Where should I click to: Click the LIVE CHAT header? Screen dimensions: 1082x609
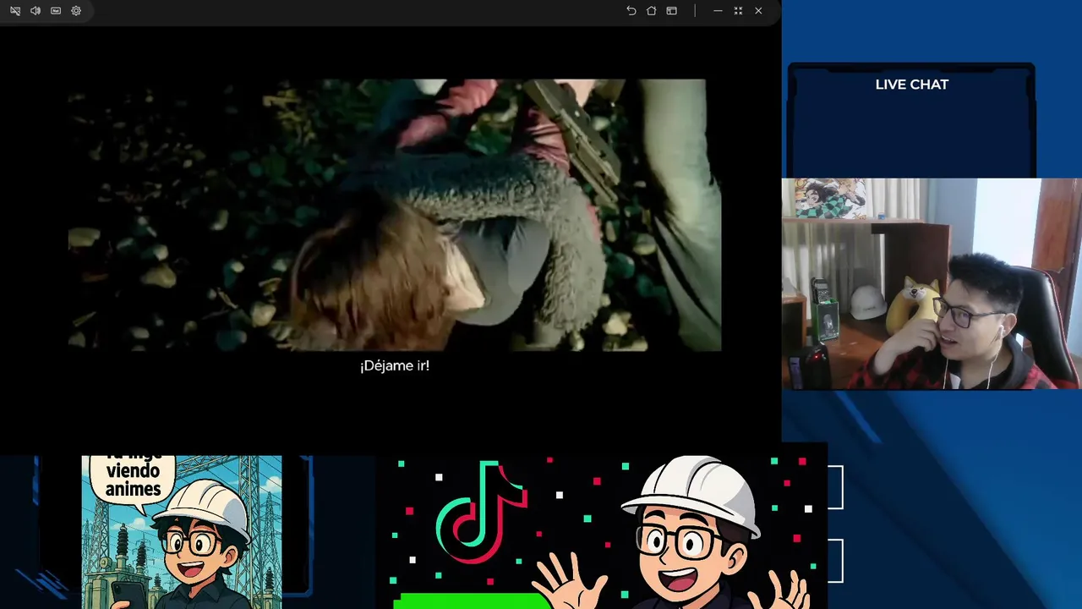[x=911, y=85]
